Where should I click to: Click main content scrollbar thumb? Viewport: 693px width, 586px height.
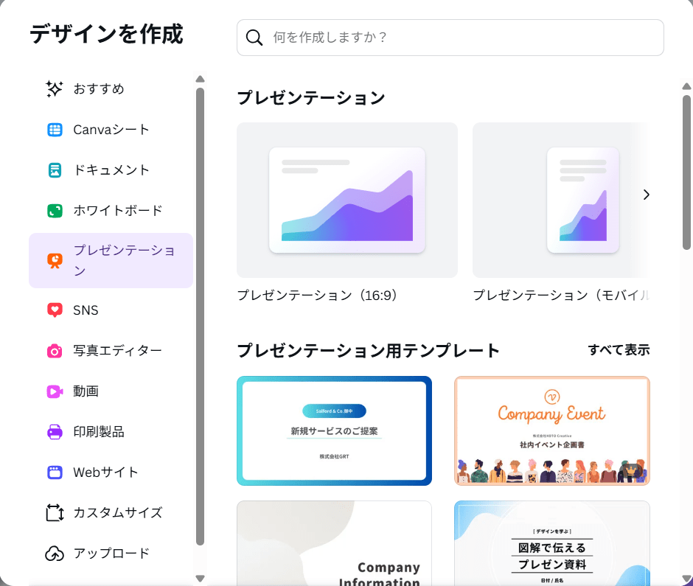tap(686, 172)
